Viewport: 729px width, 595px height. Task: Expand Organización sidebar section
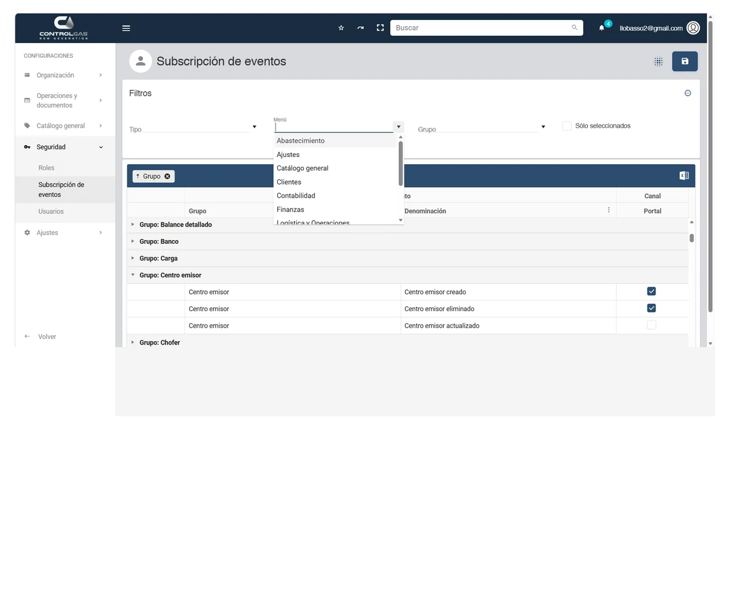(100, 75)
